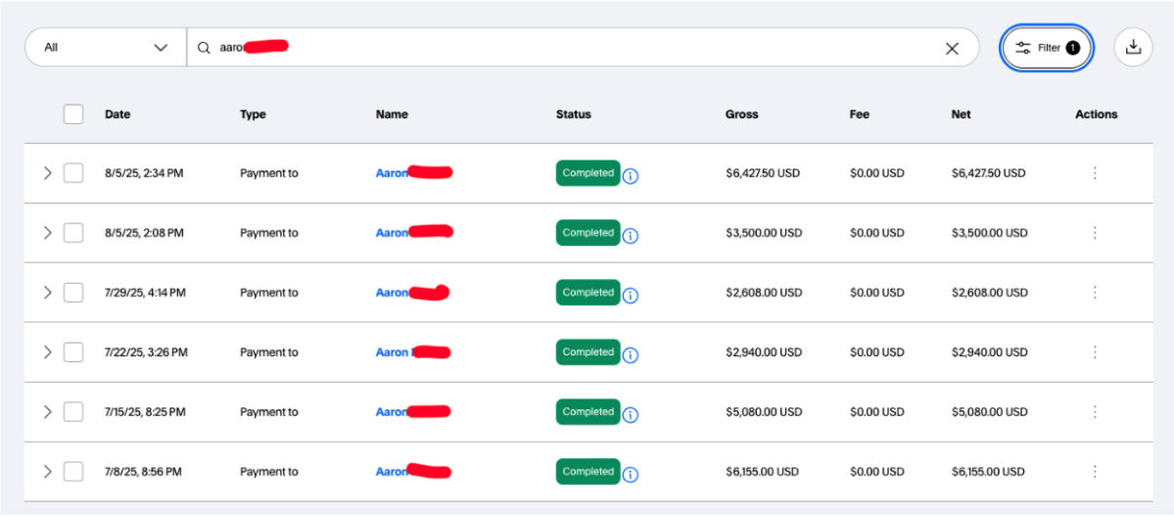Click the Gross column header
This screenshot has width=1174, height=517.
click(742, 115)
